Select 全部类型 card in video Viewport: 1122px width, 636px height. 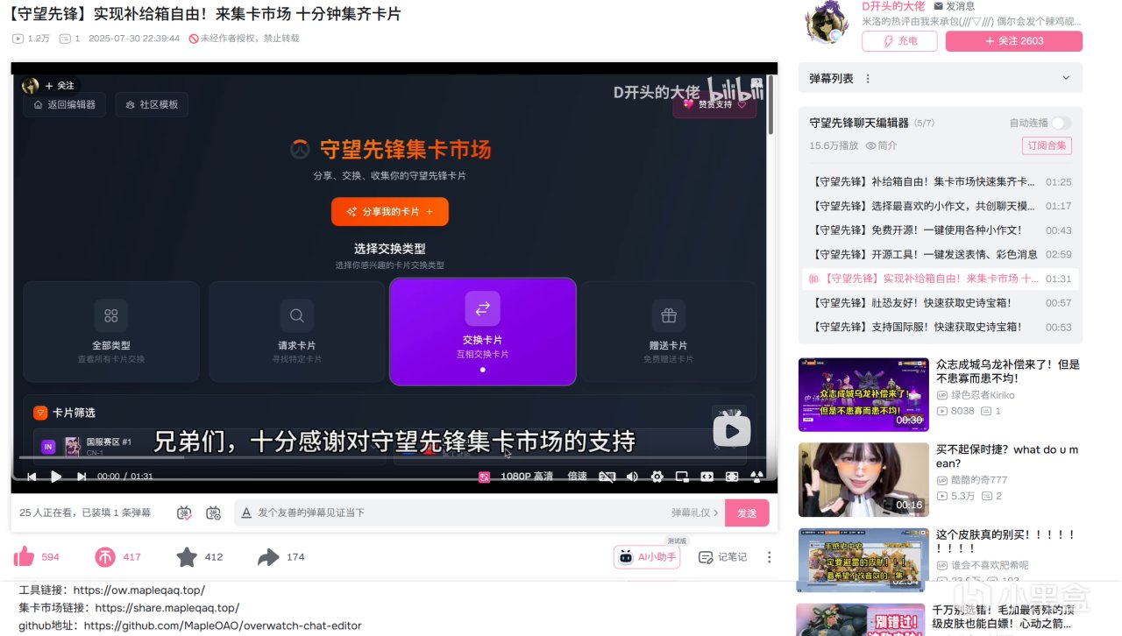click(111, 331)
